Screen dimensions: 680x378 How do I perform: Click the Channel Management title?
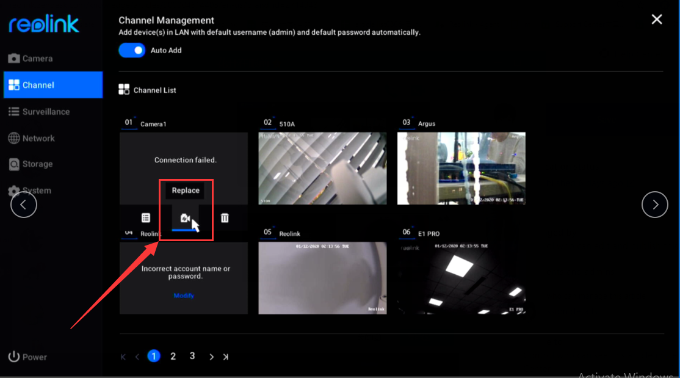(x=166, y=20)
